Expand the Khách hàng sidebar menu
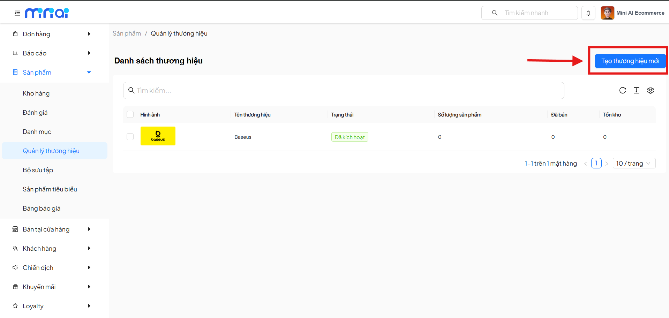Screen dimensions: 669x318 (52, 249)
